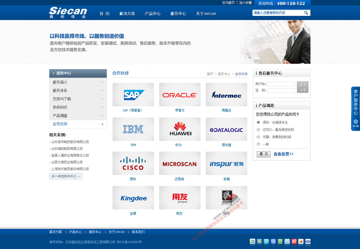Click the email envelope share icon

[287, 241]
